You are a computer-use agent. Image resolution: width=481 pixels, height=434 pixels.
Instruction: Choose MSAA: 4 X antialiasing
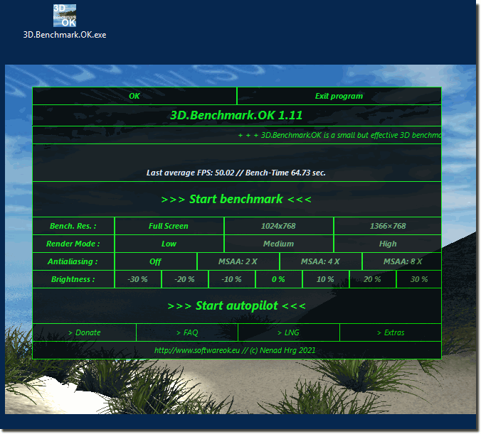click(x=321, y=261)
